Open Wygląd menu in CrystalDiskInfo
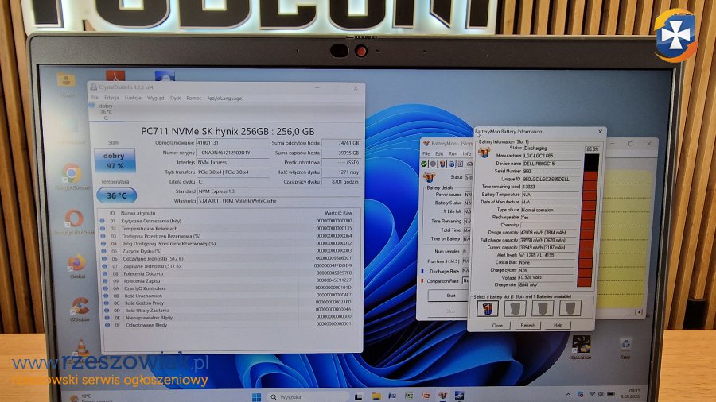 [156, 98]
